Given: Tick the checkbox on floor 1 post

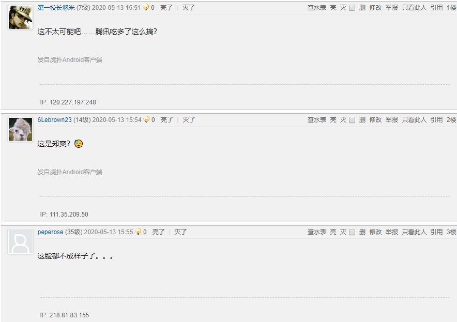Looking at the screenshot, I should 352,8.
